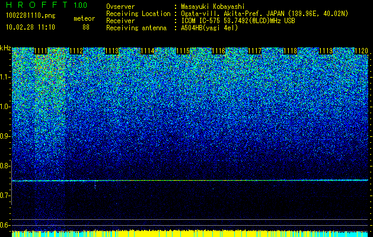Viewport: 373px width, 237px height.
Task: Click the bright horizontal carrier signal line
Action: point(190,181)
